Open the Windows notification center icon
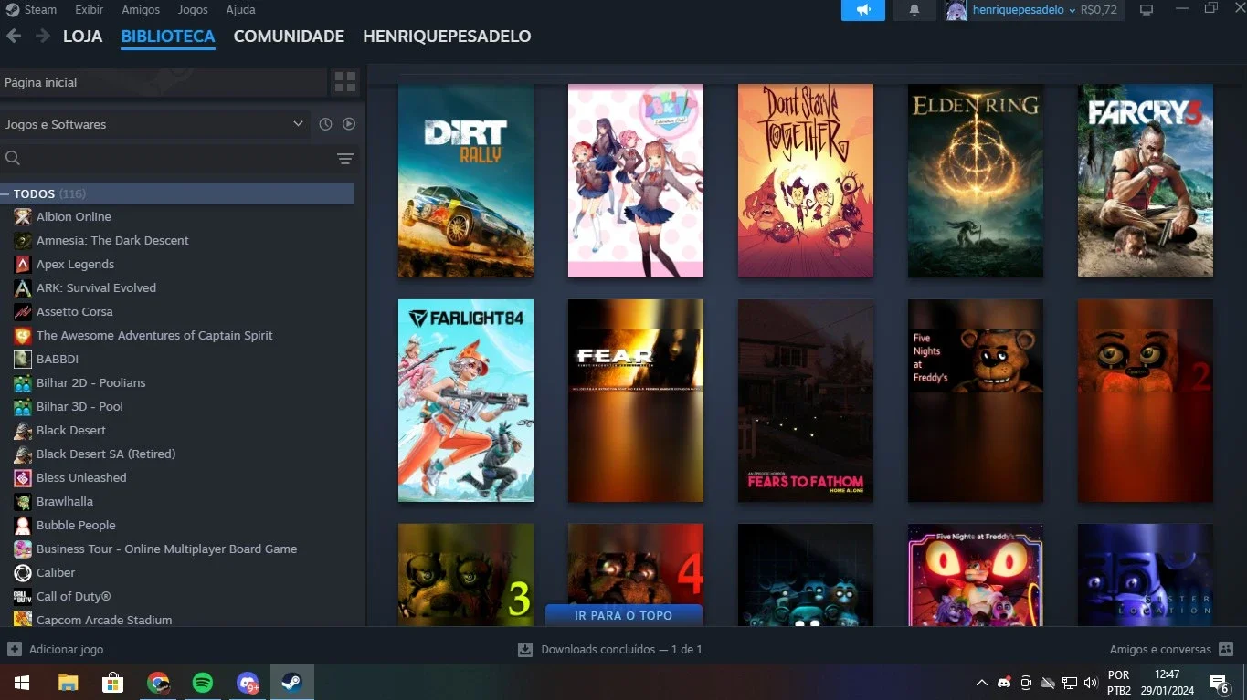 pyautogui.click(x=1219, y=682)
